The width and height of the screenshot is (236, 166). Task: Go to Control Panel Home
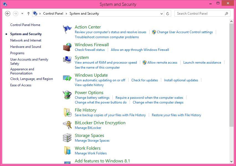tap(25, 25)
